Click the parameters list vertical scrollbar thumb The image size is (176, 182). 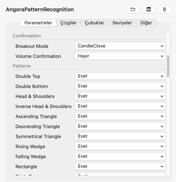[168, 66]
